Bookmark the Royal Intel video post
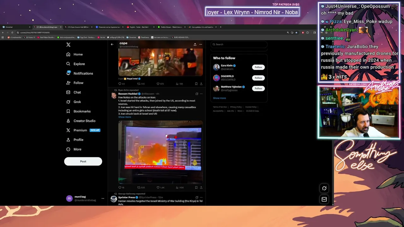404x227 pixels. coord(196,84)
